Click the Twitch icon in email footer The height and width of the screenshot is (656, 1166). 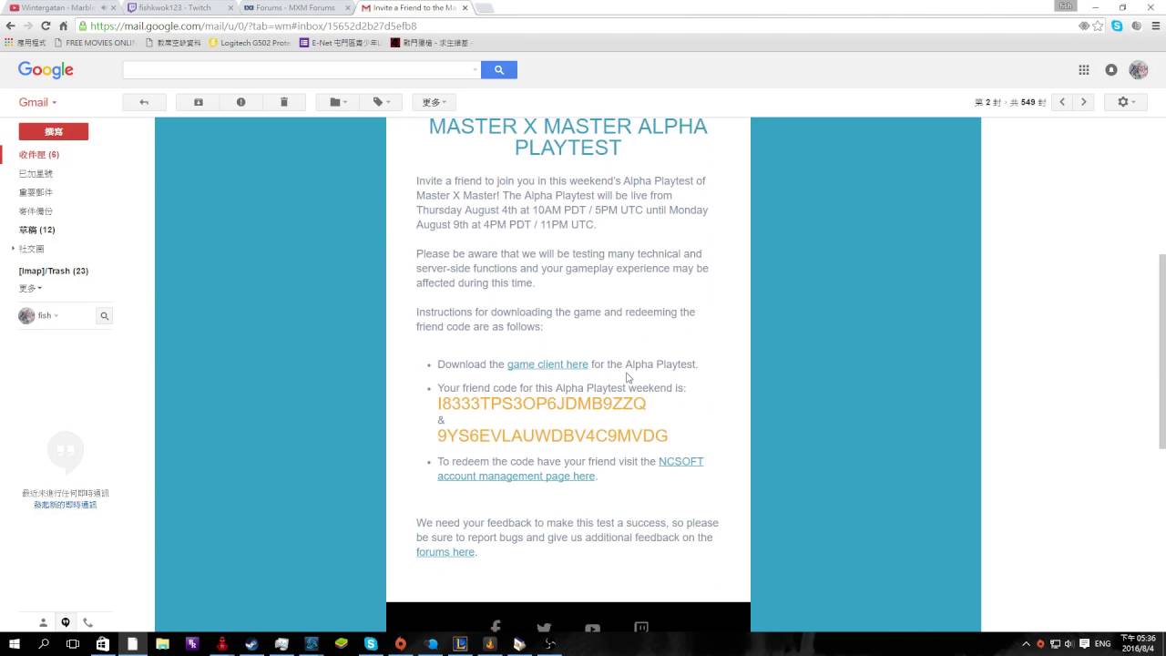[x=641, y=627]
